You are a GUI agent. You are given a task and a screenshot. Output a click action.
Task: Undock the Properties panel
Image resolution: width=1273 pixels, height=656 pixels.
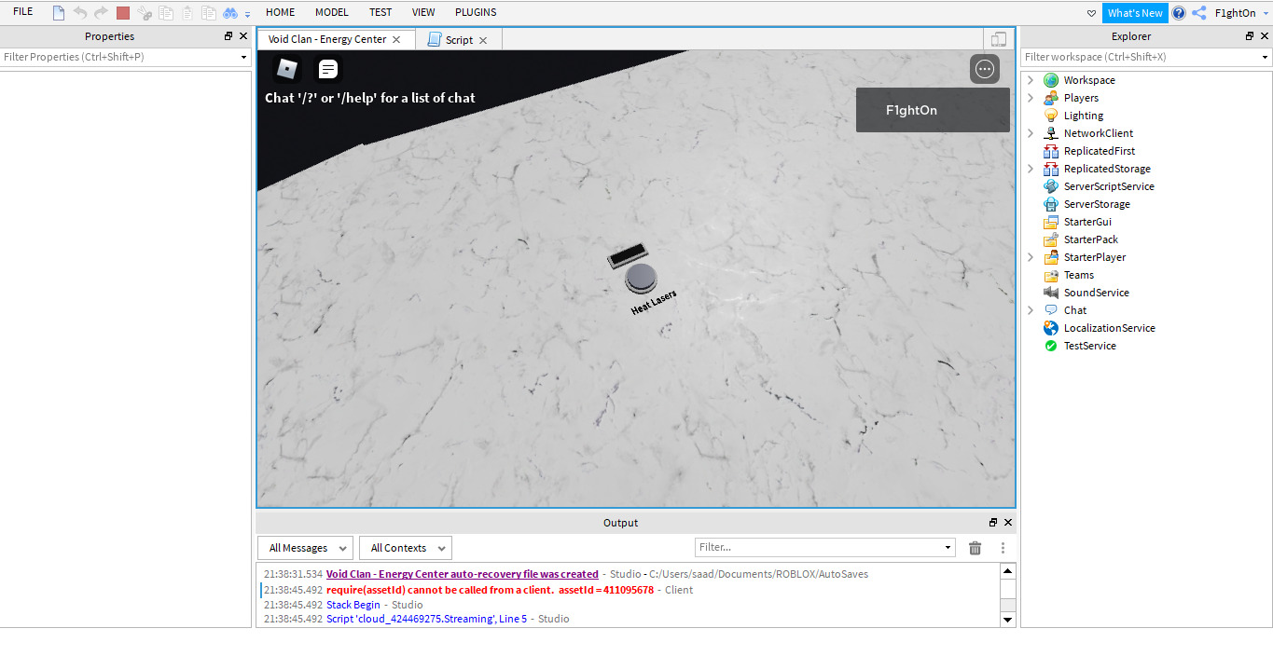(x=228, y=36)
